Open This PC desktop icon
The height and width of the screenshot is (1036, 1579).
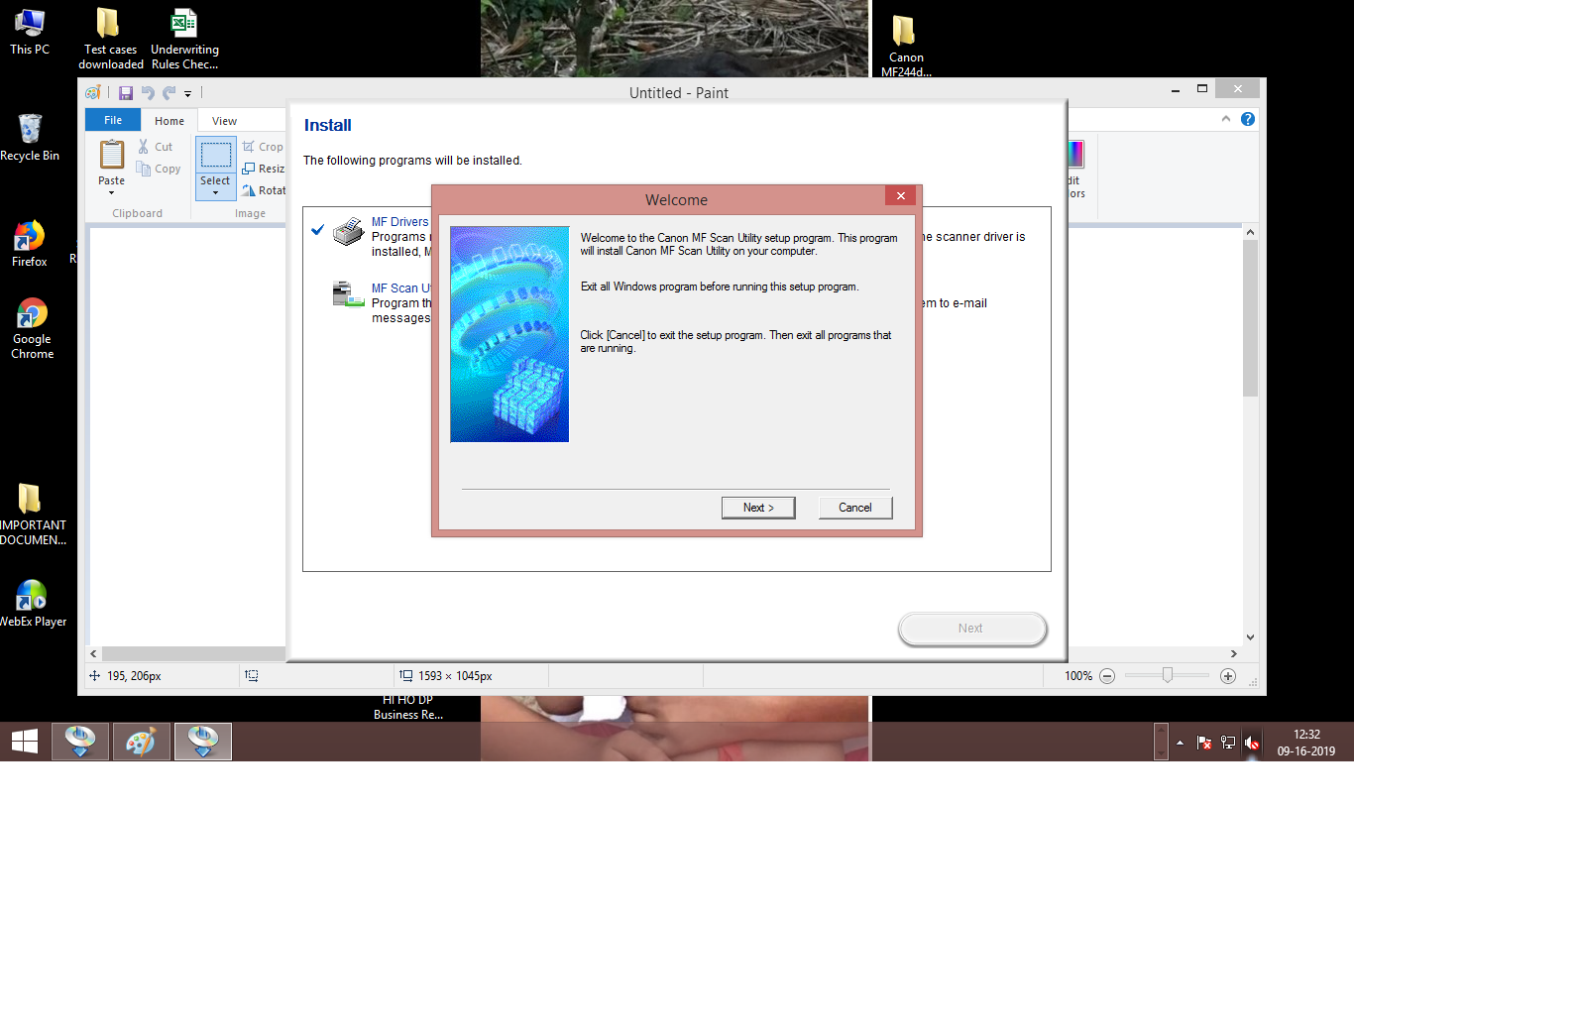30,32
